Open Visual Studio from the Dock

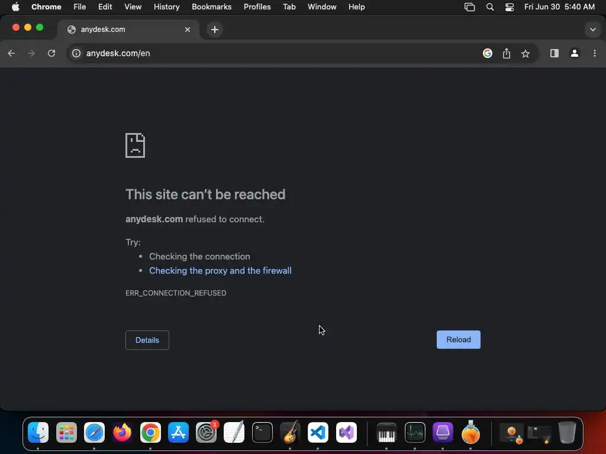pyautogui.click(x=346, y=432)
